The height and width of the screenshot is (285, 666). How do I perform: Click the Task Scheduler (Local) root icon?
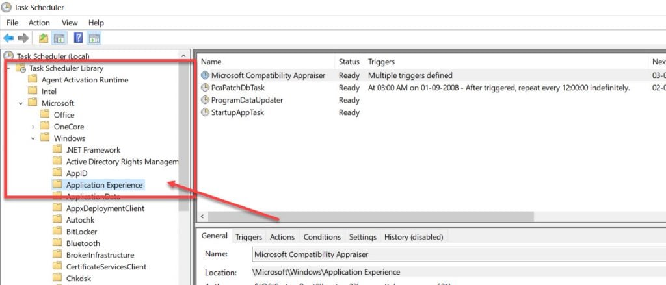click(8, 56)
